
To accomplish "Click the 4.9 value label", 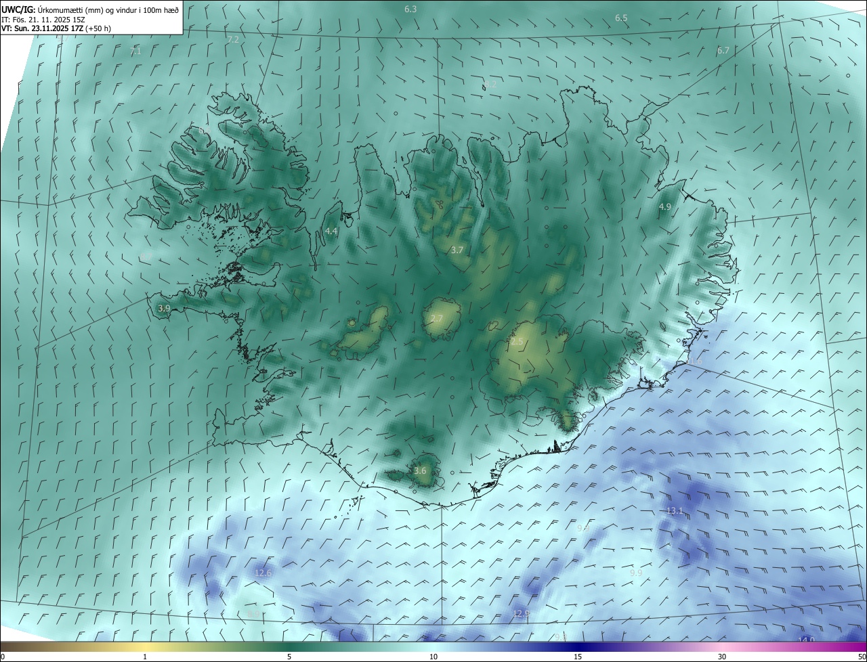I will (665, 206).
